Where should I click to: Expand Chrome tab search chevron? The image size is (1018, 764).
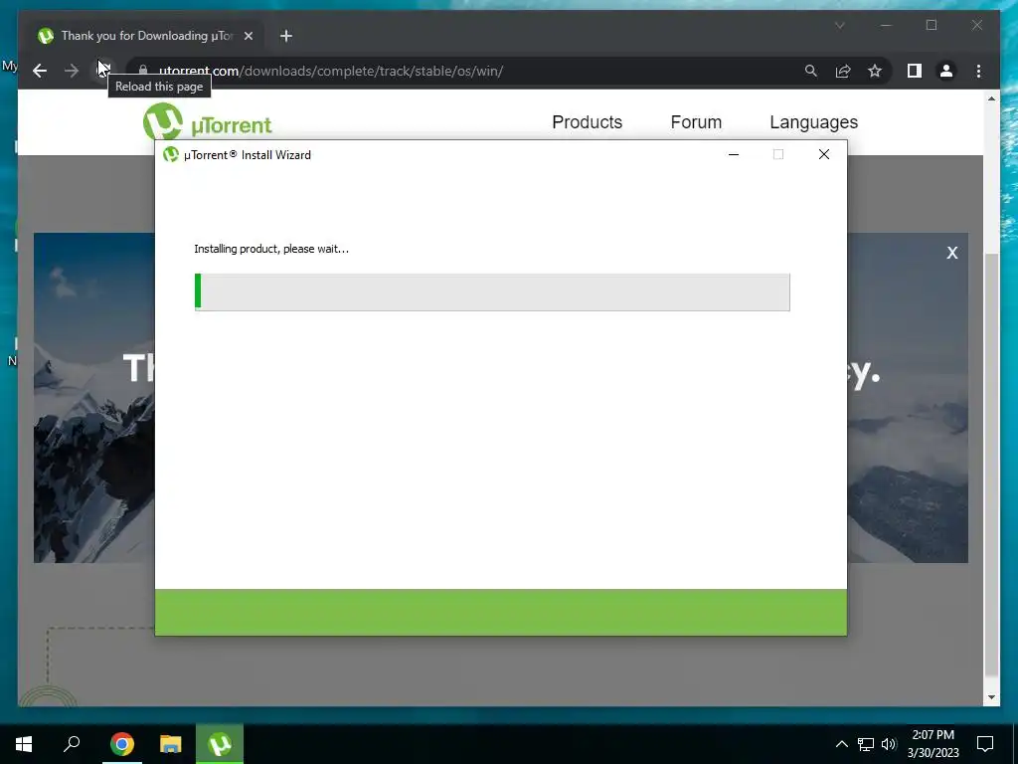pyautogui.click(x=839, y=25)
